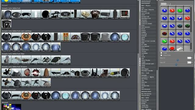The width and height of the screenshot is (195, 110).
Task: Switch to the Small button models tab
Action: coord(168,4)
